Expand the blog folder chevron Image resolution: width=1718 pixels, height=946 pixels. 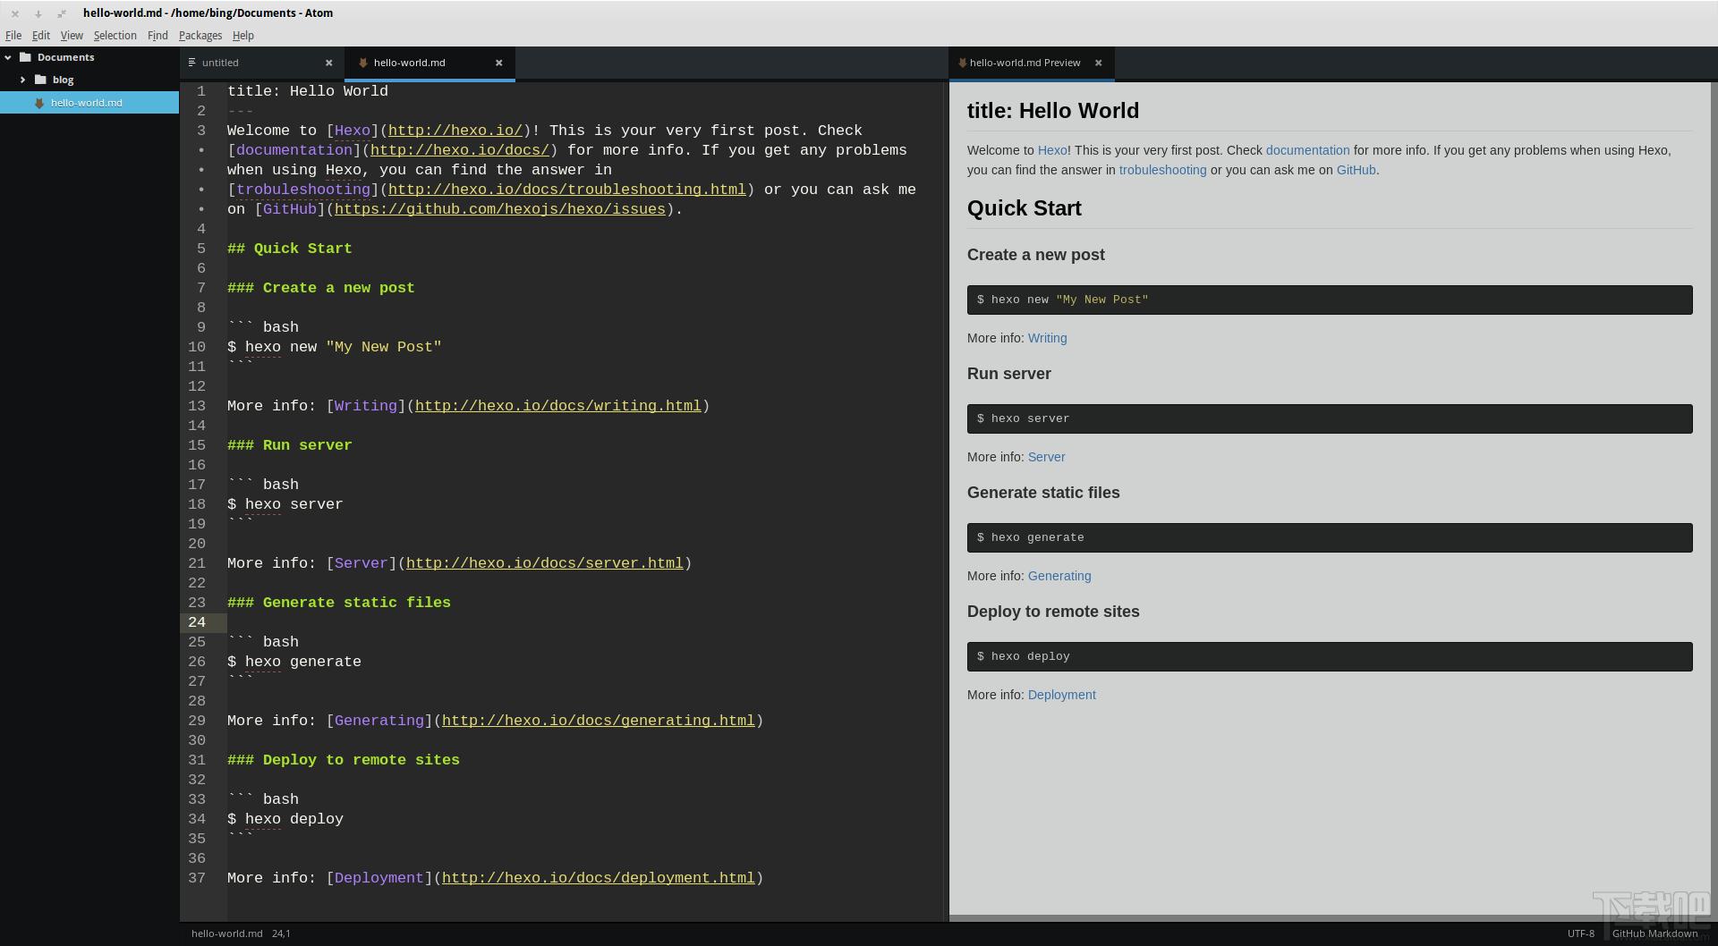[x=22, y=80]
